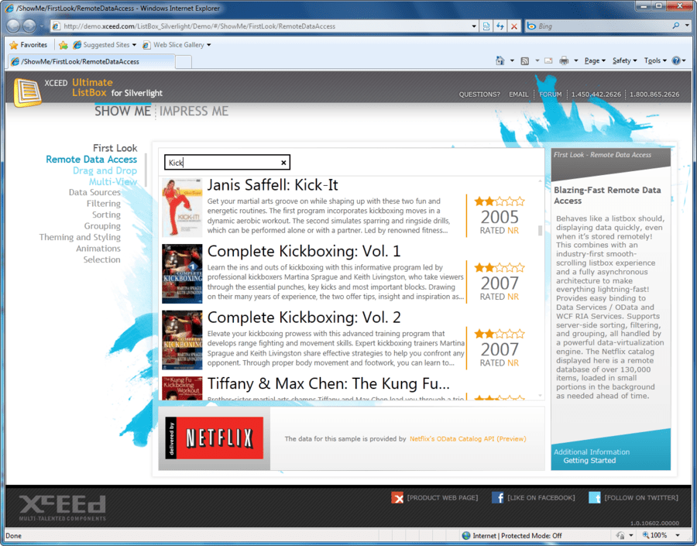This screenshot has width=697, height=546.
Task: Click the Home icon in command bar
Action: pyautogui.click(x=500, y=60)
